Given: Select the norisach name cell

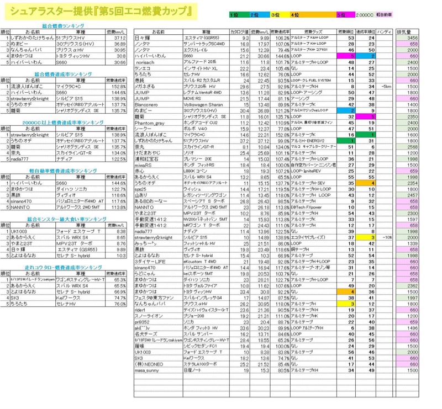Looking at the screenshot, I should (x=159, y=62).
